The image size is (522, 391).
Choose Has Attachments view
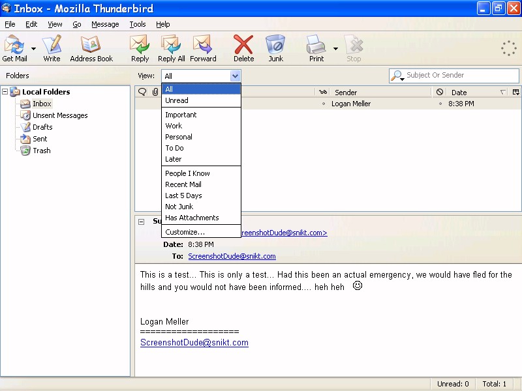coord(201,218)
